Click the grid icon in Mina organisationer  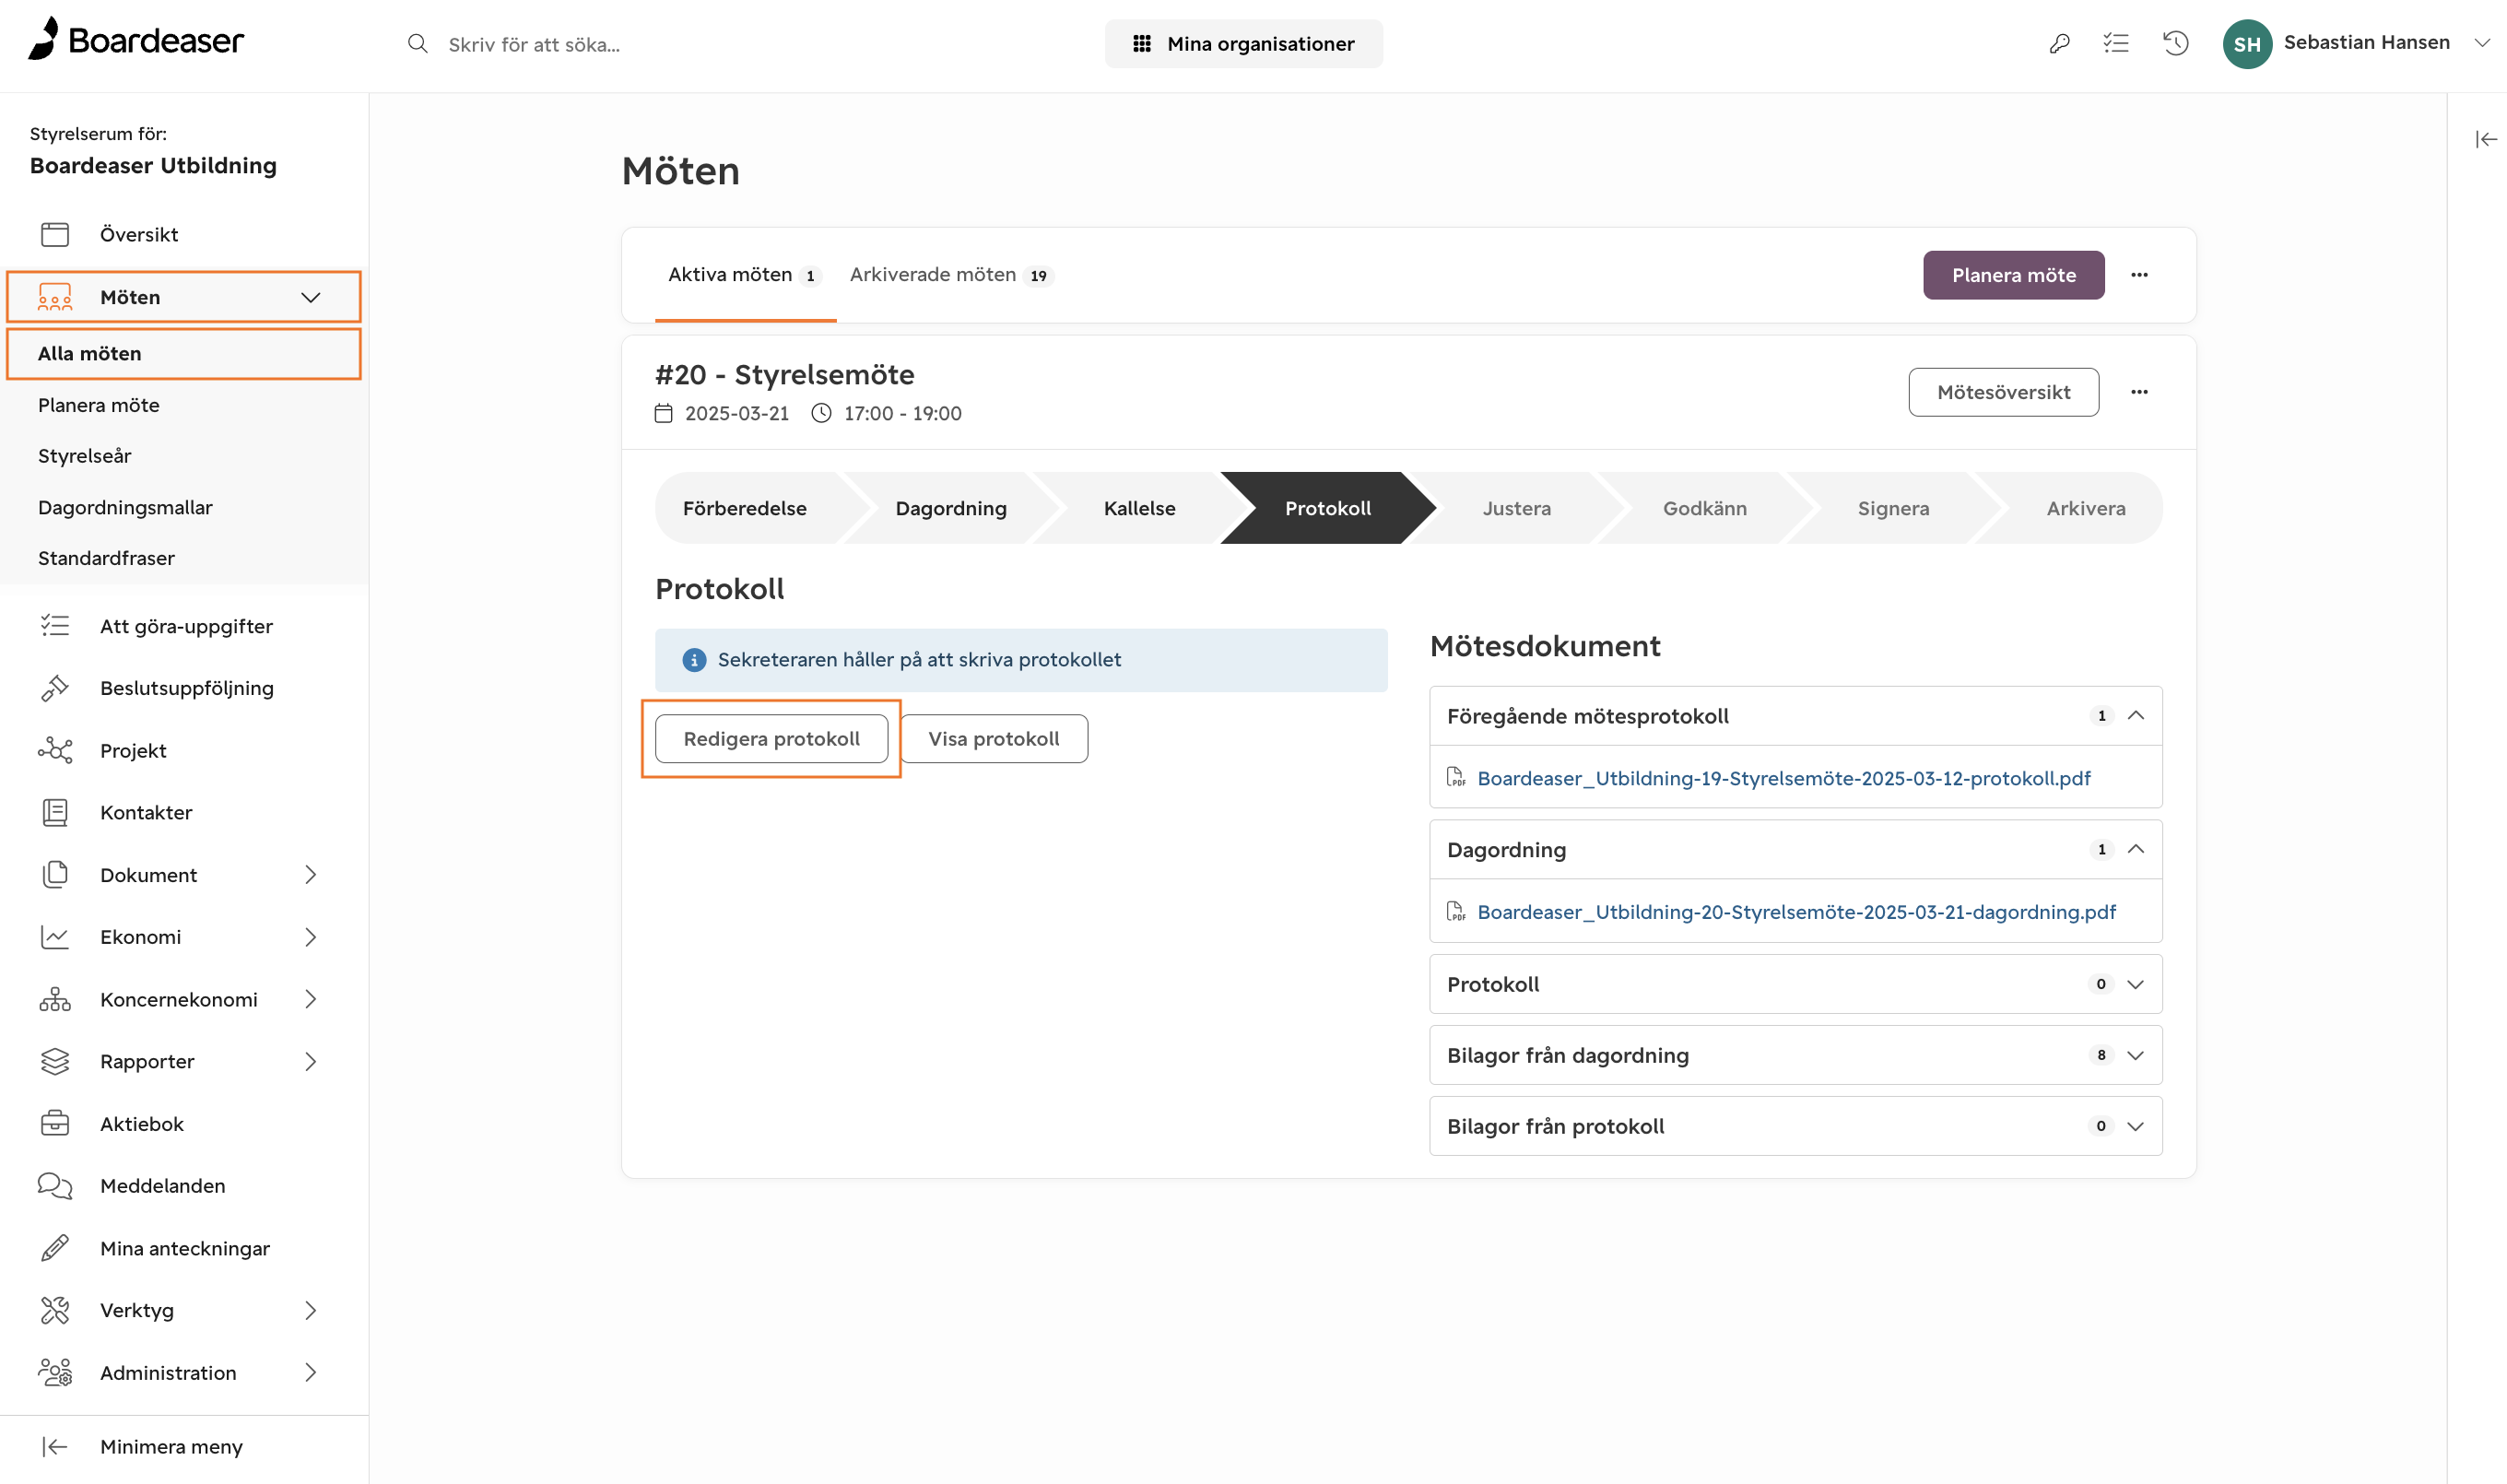(1141, 44)
